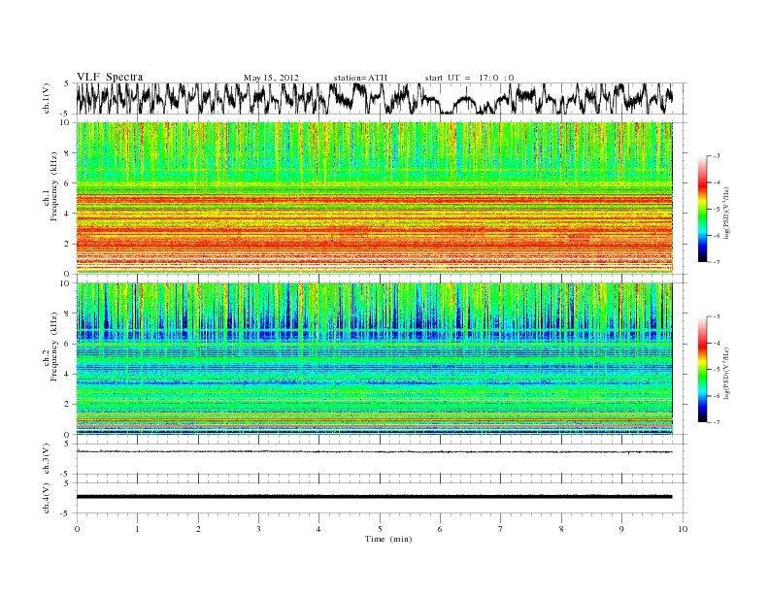The height and width of the screenshot is (594, 769).
Task: Click time-axis tick label "1"
Action: 137,529
